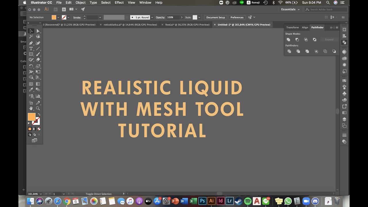Set paint mode to None
368x207 pixels.
tap(39, 129)
